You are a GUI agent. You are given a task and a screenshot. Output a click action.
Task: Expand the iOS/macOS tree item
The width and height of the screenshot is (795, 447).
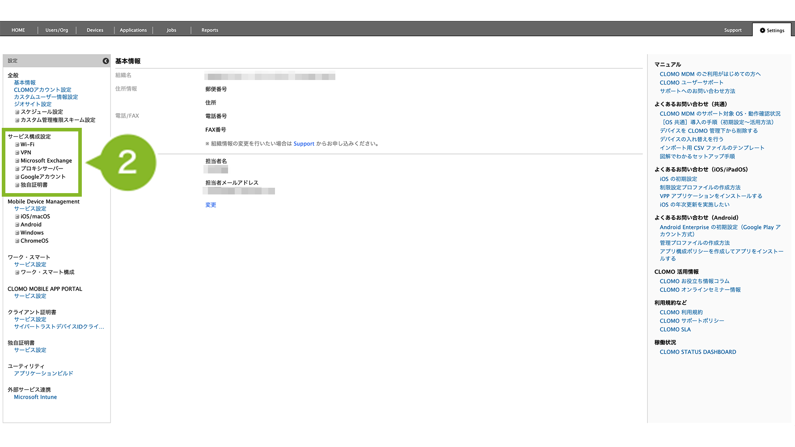[17, 217]
